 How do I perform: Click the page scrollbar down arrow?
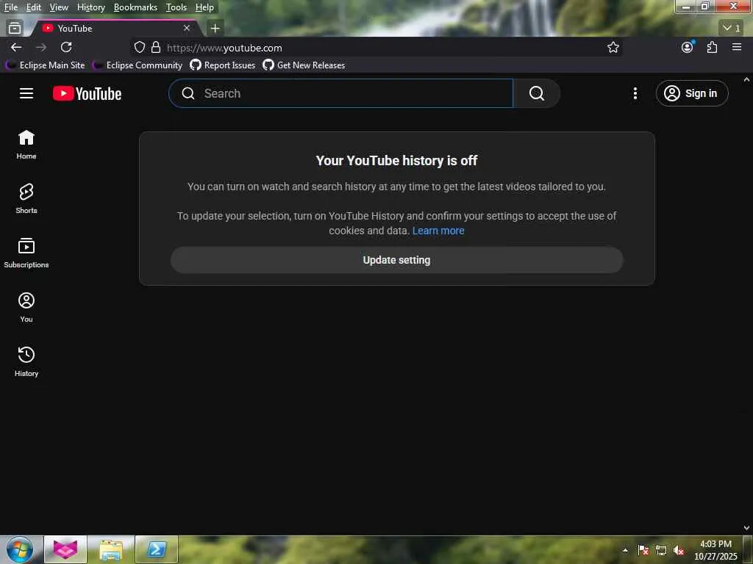tap(747, 527)
